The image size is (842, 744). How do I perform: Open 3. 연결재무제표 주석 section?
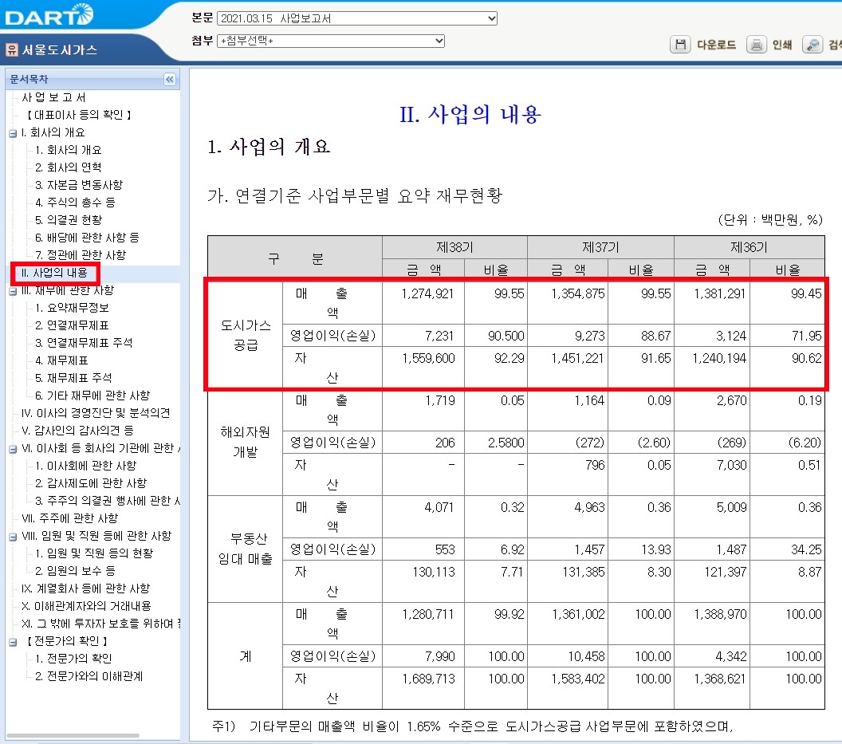(x=84, y=342)
